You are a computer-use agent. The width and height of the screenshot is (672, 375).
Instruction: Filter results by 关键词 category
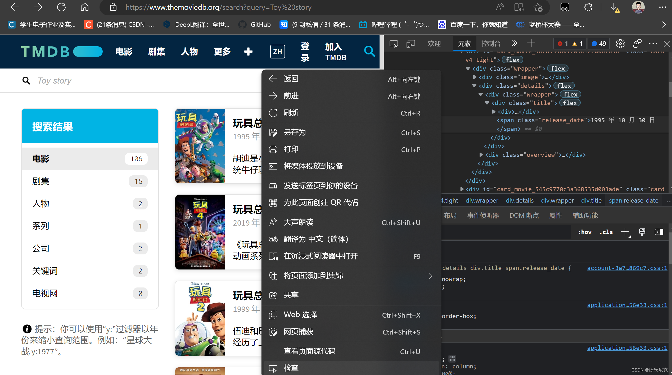pyautogui.click(x=90, y=271)
